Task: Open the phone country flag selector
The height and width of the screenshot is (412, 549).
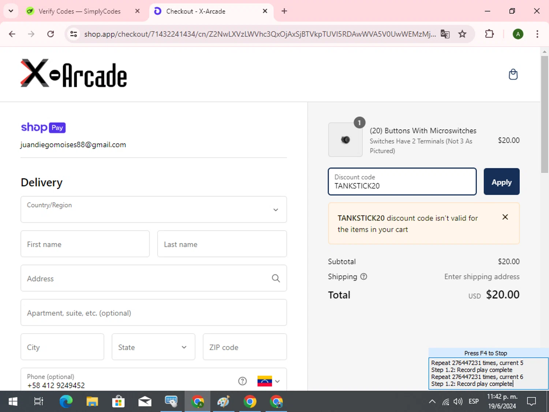Action: (268, 381)
